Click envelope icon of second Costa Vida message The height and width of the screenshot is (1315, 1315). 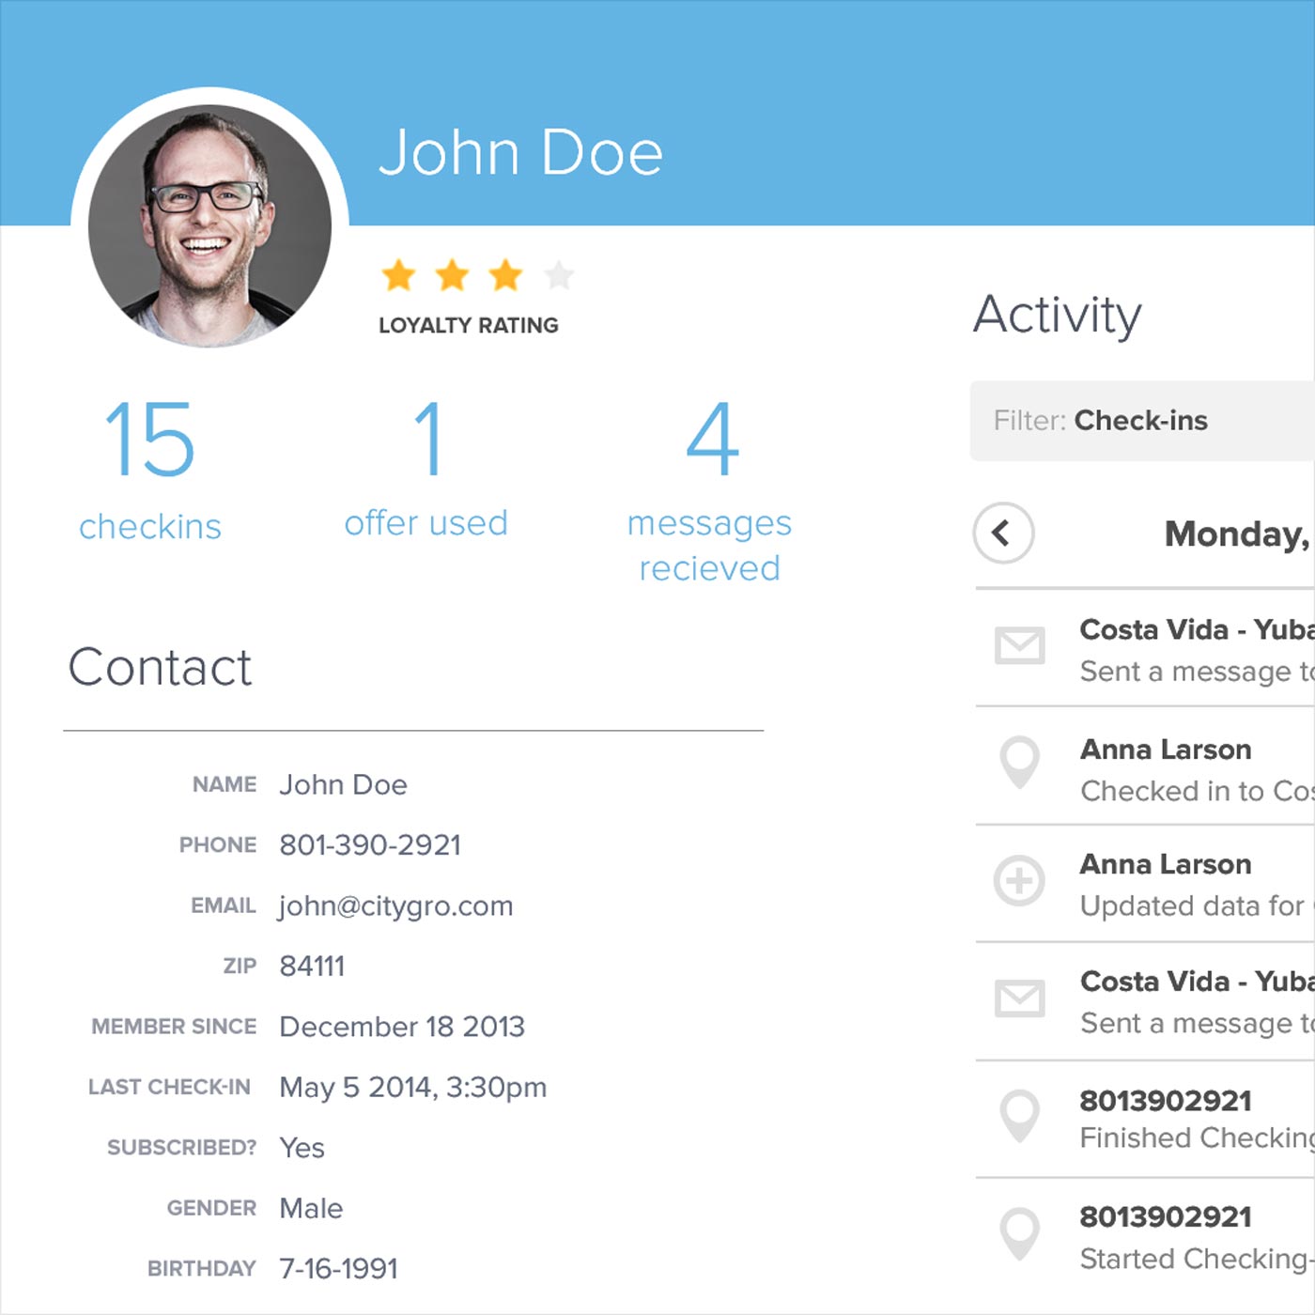[1019, 998]
